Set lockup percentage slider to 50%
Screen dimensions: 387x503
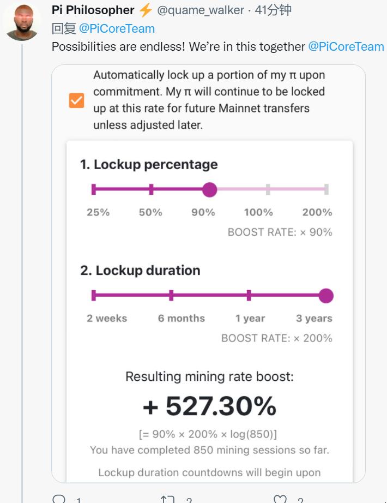pyautogui.click(x=151, y=189)
